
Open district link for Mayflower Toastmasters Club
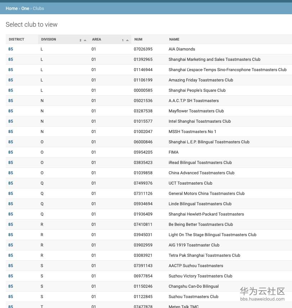pyautogui.click(x=11, y=111)
